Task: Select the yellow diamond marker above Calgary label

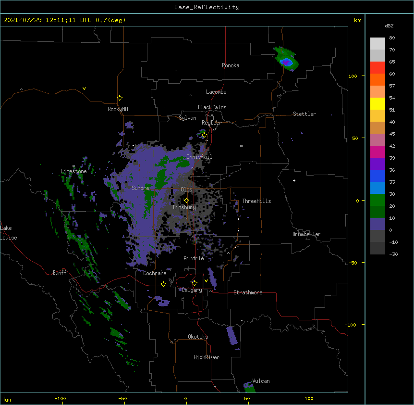Action: pos(195,283)
